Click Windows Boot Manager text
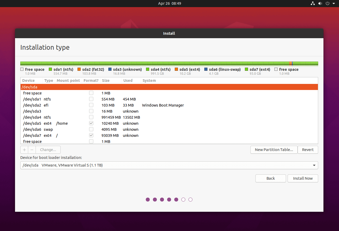 pos(163,105)
